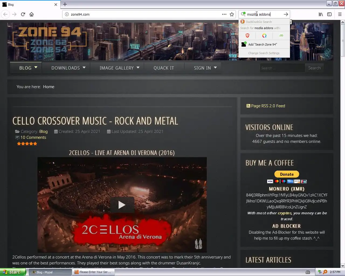Open a new browser tab
The width and height of the screenshot is (345, 276).
pyautogui.click(x=65, y=4)
